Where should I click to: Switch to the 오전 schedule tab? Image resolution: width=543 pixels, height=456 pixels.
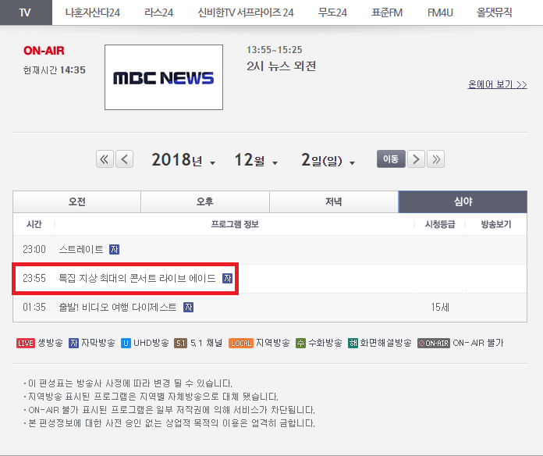[x=76, y=201]
